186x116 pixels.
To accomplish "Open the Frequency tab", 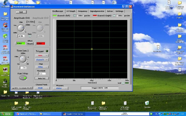I will click(x=83, y=11).
